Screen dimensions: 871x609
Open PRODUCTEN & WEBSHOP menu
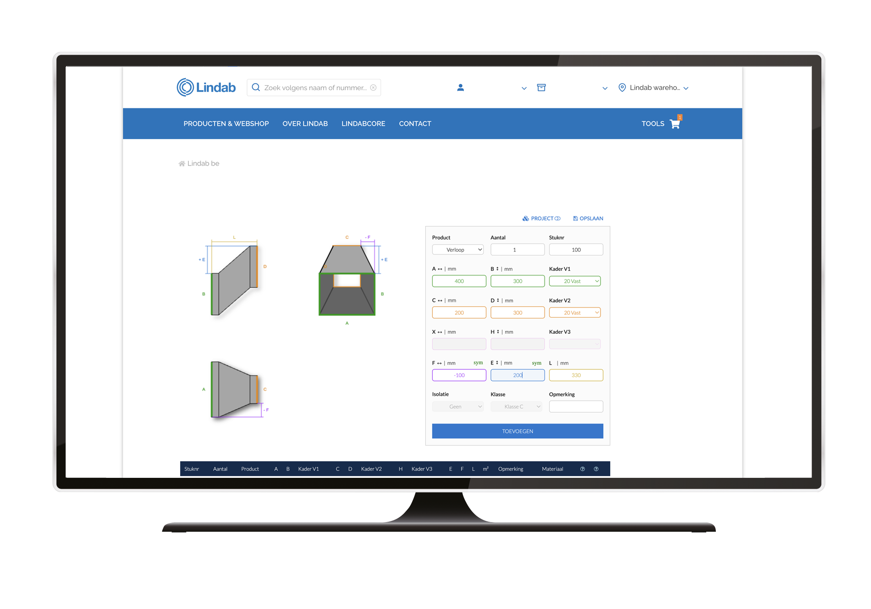pyautogui.click(x=226, y=124)
